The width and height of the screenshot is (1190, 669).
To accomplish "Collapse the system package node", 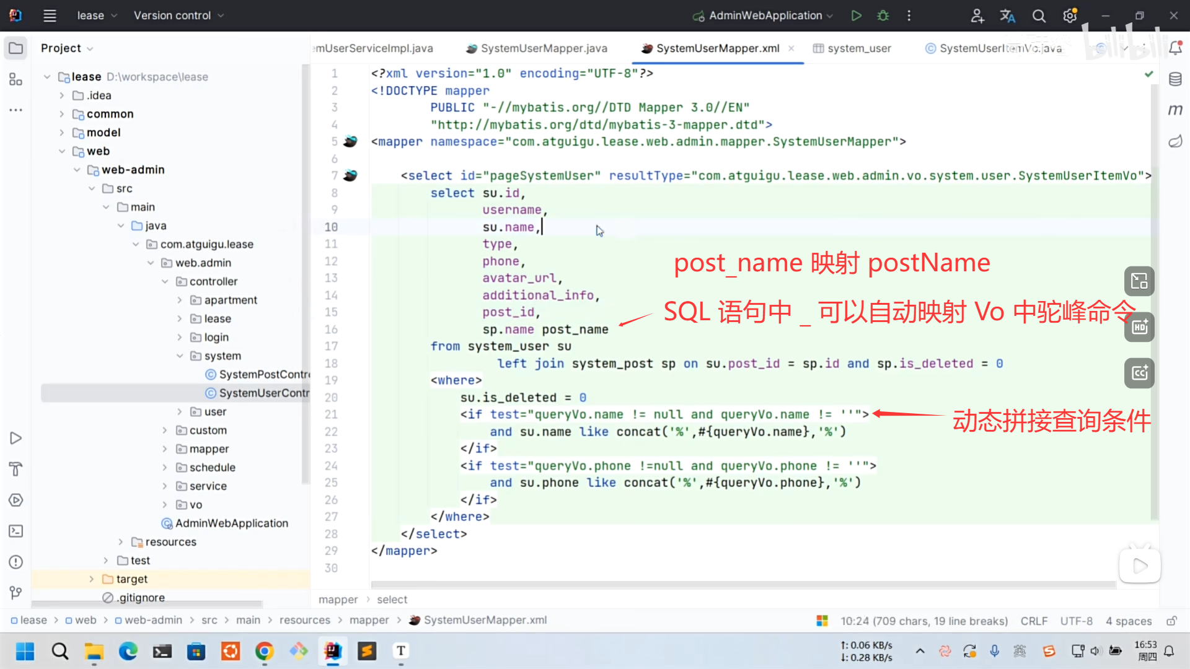I will point(180,356).
